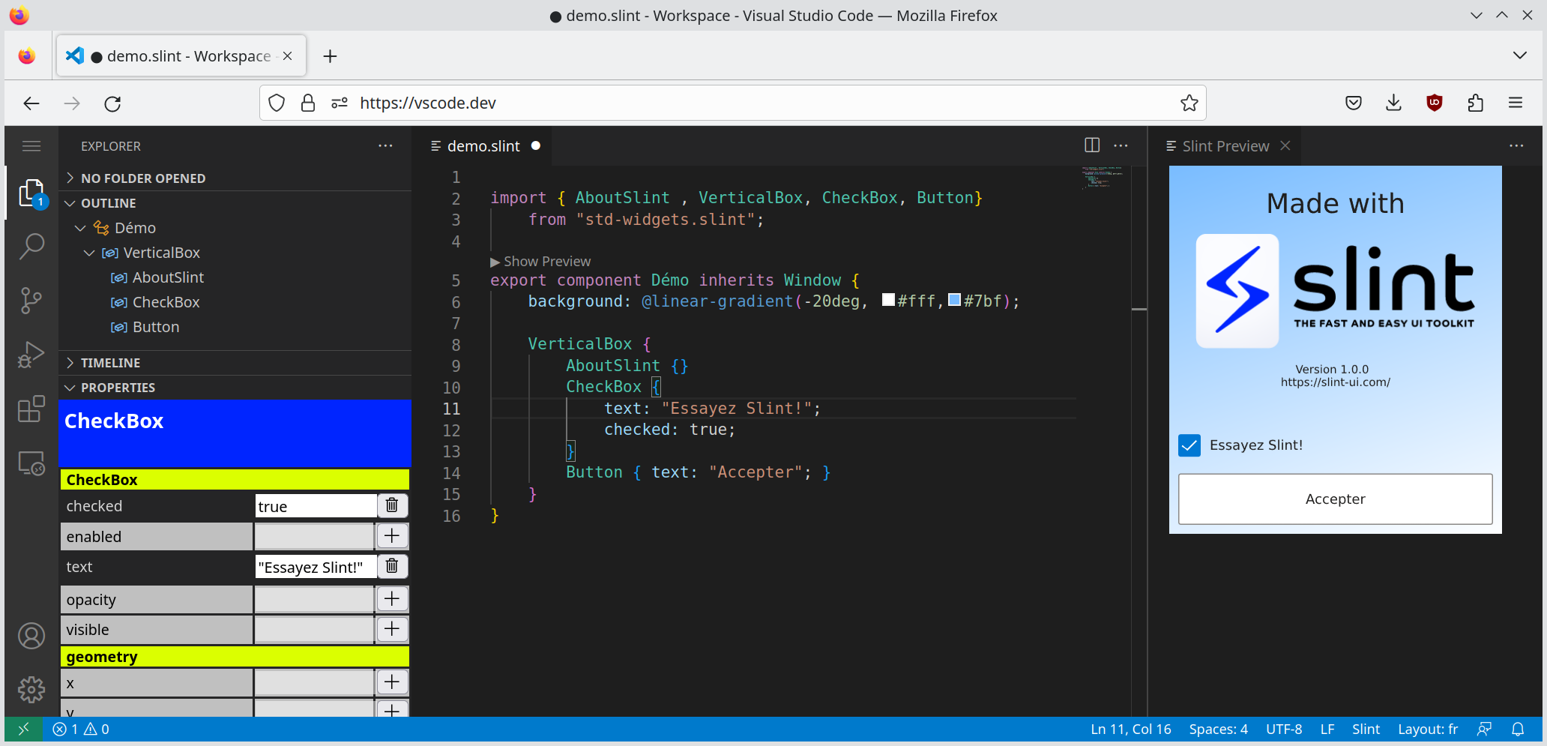Open the notifications bell in status bar
1547x746 pixels.
tap(1518, 729)
